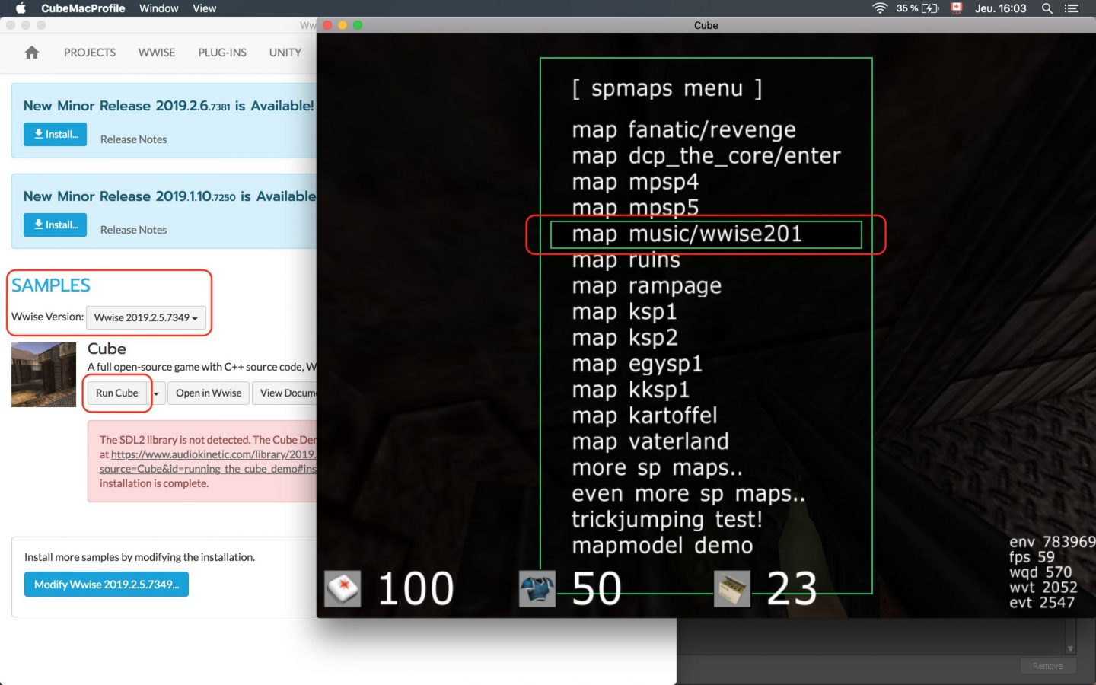Install the 2019.2.6.7381 minor release
Screen dimensions: 1096x685
56,134
